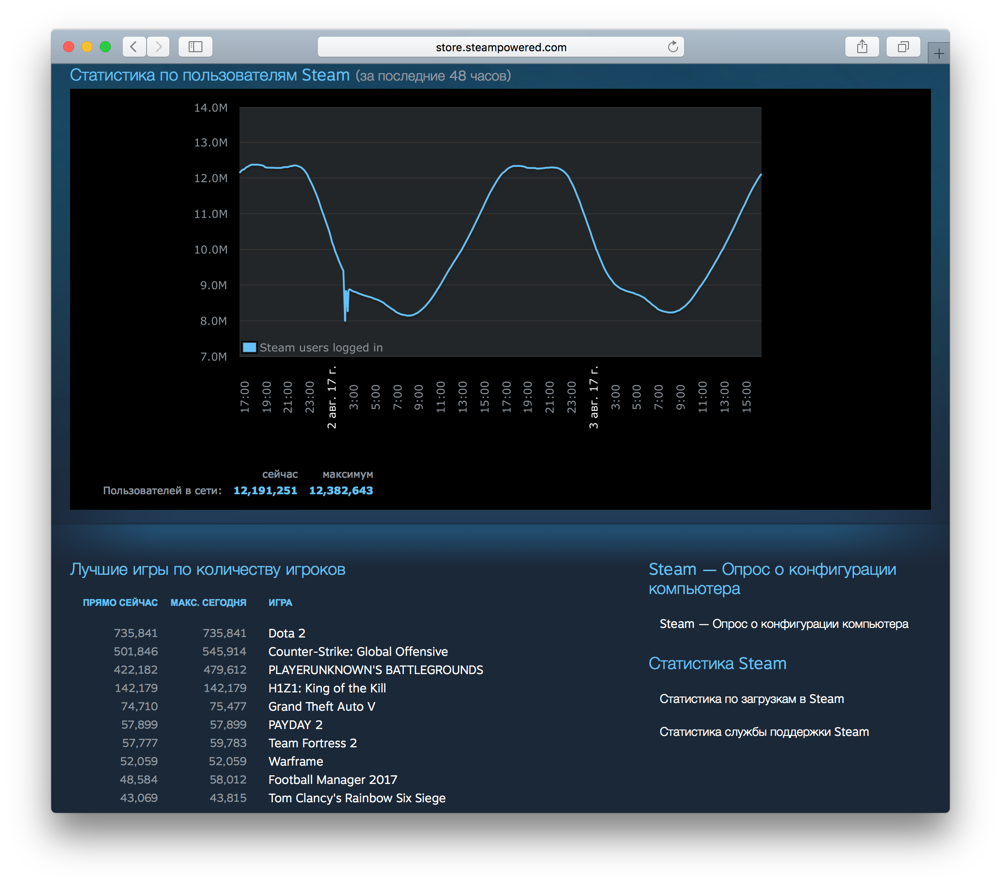Click the yellow minimize window button
This screenshot has width=1001, height=886.
pos(87,47)
